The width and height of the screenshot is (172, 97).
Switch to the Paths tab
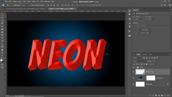point(150,54)
